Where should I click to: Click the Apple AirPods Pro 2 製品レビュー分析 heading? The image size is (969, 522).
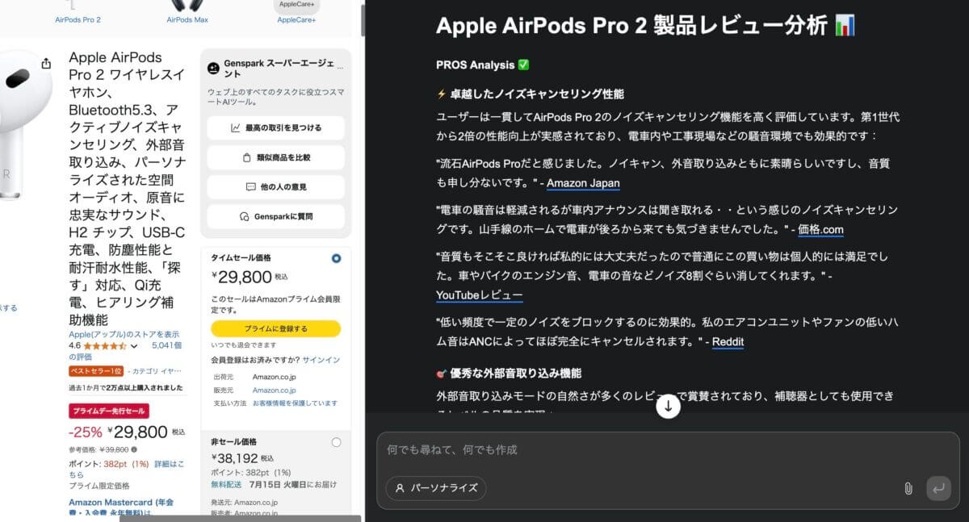click(x=646, y=25)
